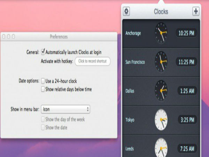Image resolution: width=209 pixels, height=157 pixels.
Task: Open the Show in menu bar dropdown
Action: (x=65, y=109)
